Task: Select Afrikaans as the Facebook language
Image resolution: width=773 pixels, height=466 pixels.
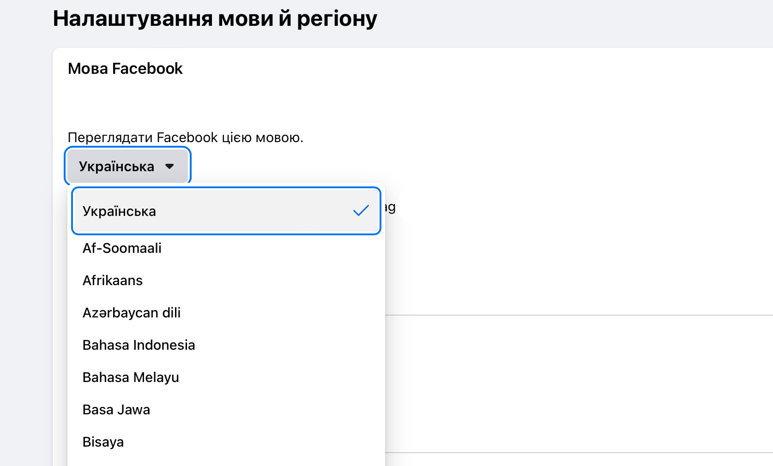Action: coord(113,281)
